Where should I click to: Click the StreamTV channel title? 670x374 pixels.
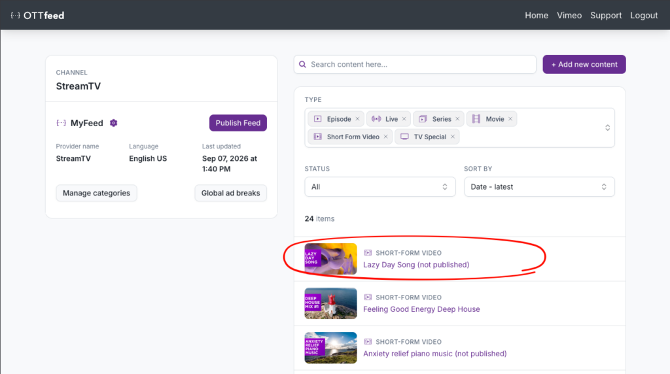click(x=79, y=86)
